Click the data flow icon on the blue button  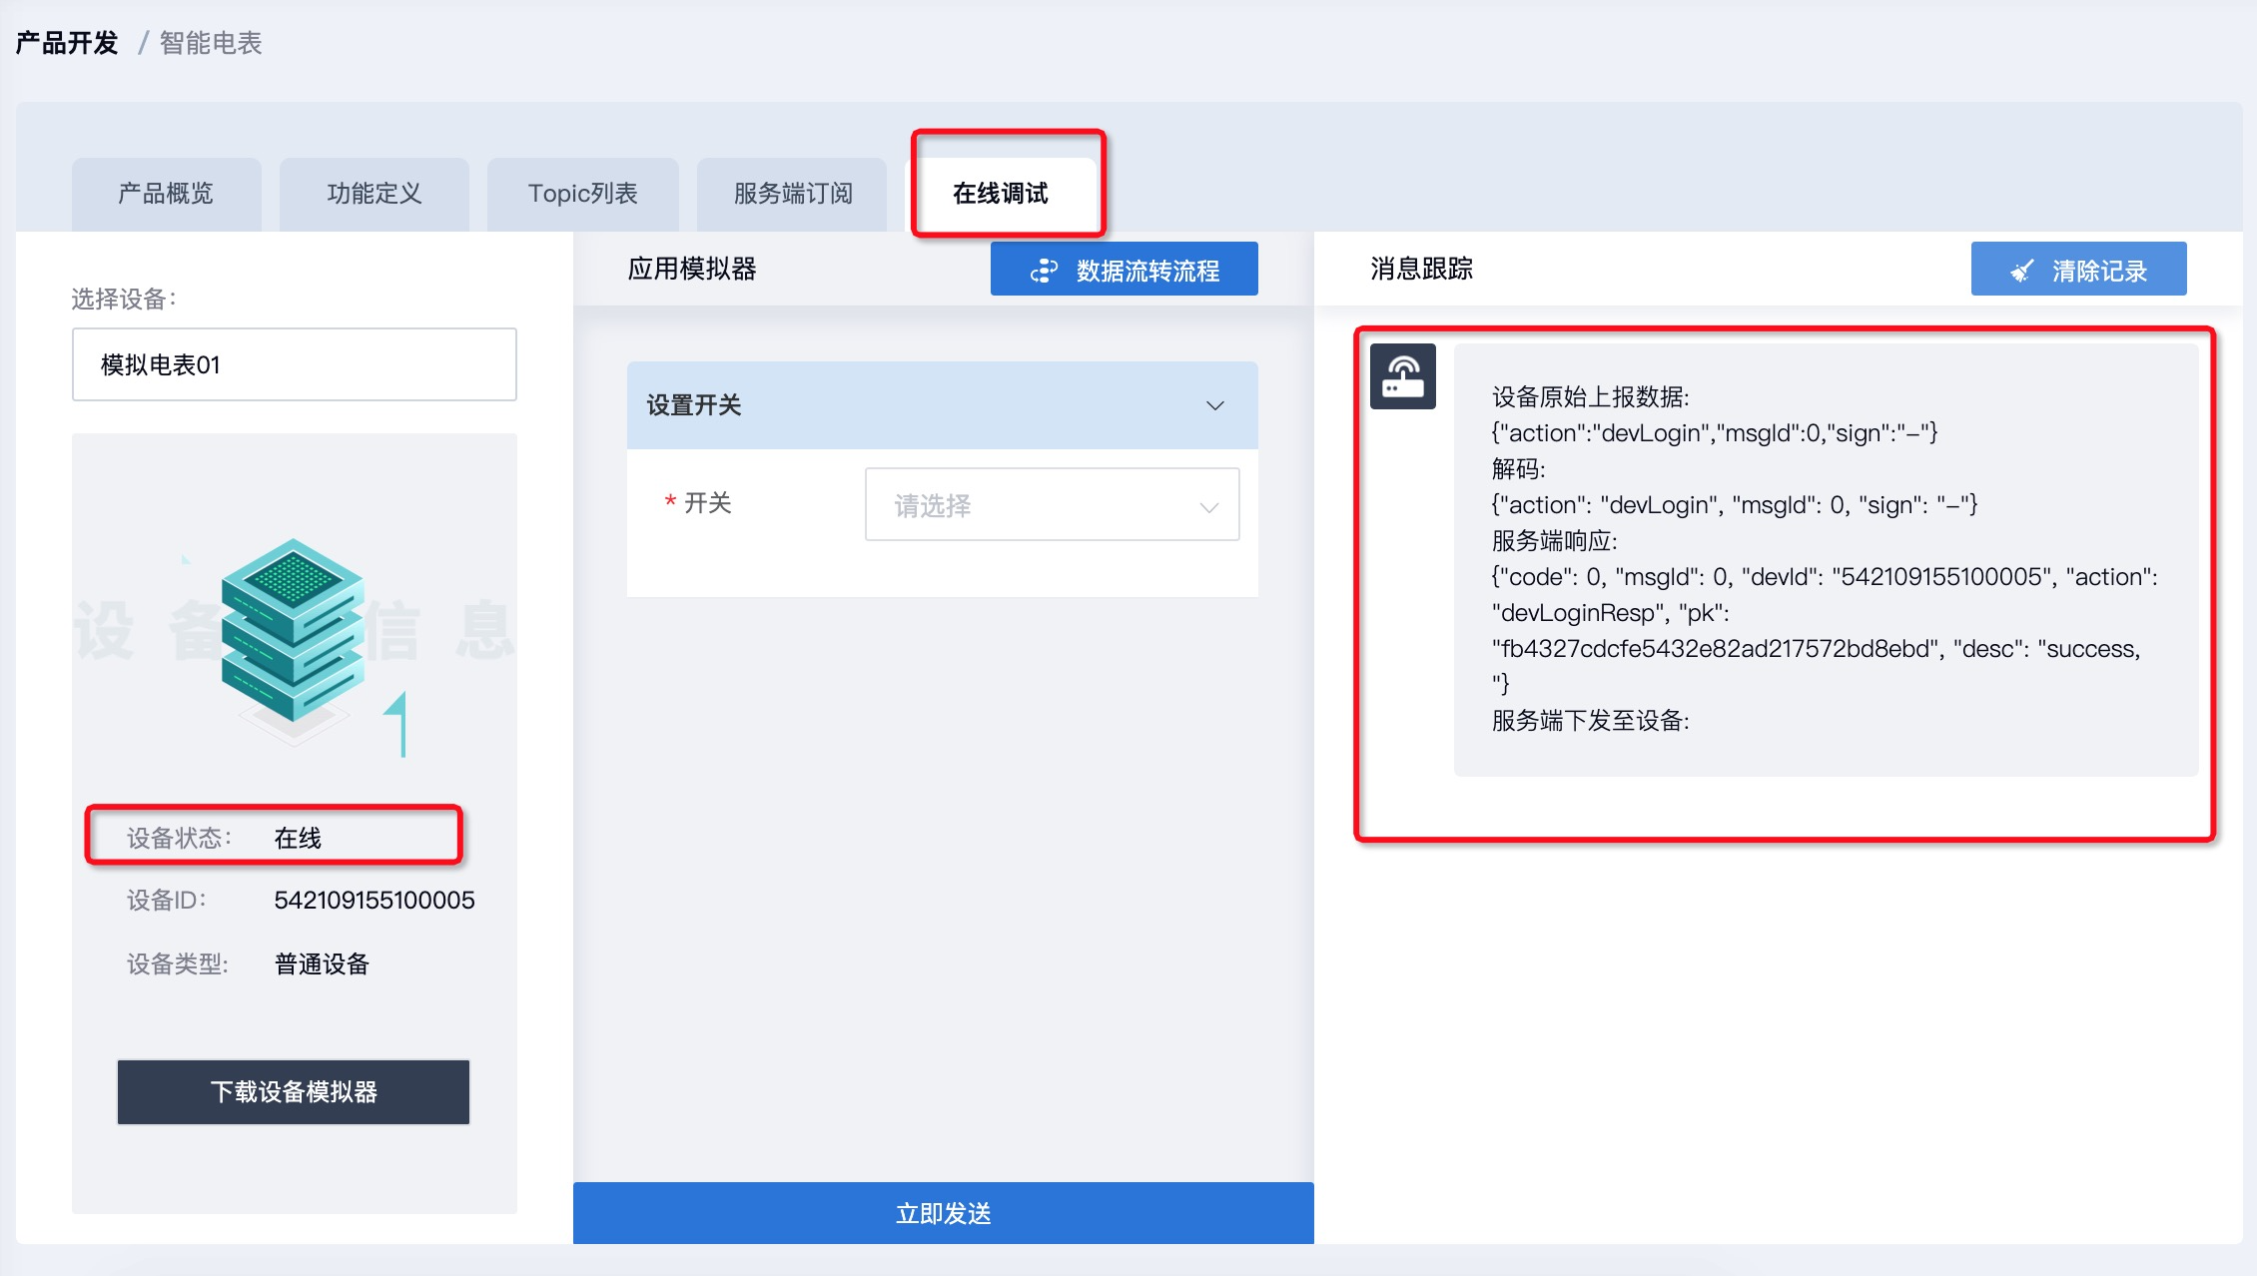(x=1044, y=271)
